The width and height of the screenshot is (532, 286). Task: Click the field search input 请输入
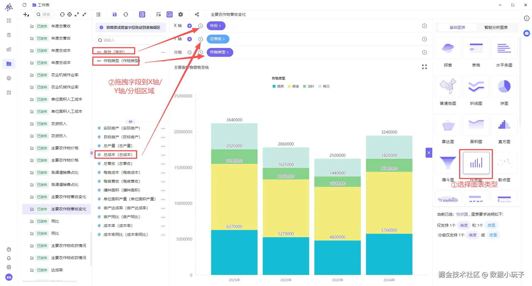tap(131, 40)
